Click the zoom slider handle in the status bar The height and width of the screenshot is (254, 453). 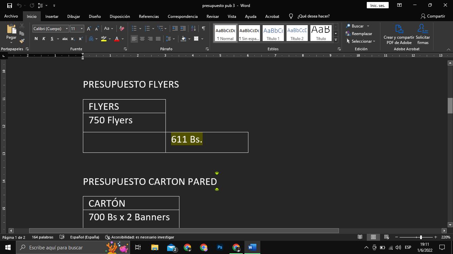[421, 237]
